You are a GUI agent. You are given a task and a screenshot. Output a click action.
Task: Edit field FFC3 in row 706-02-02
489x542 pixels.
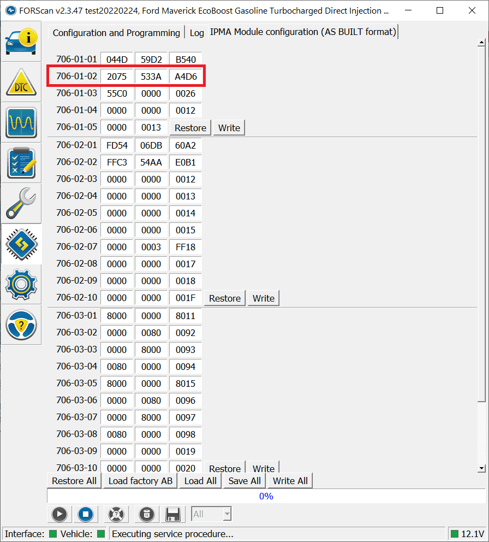coord(117,162)
